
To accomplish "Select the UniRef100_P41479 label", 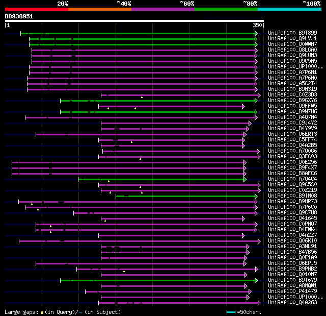I will click(292, 291).
